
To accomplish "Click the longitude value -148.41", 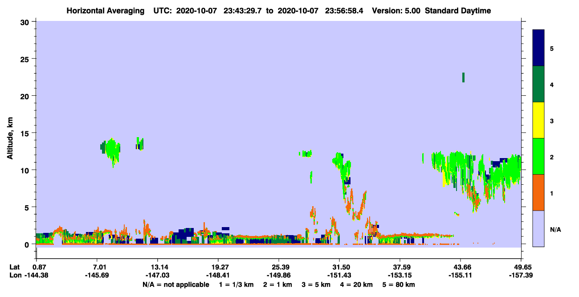I will pyautogui.click(x=218, y=276).
